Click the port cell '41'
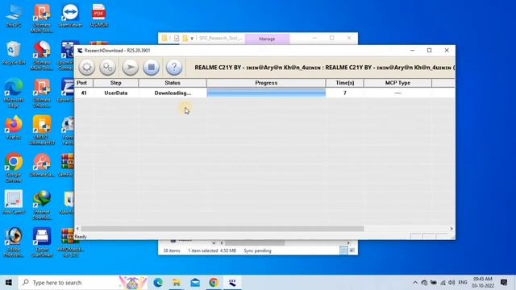Viewport: 516px width, 290px height. (x=84, y=93)
